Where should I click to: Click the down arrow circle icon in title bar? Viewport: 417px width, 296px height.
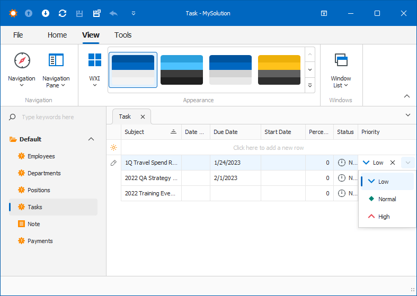tap(46, 13)
